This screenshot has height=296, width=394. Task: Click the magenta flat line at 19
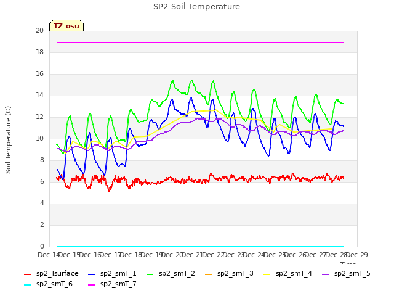(x=200, y=43)
